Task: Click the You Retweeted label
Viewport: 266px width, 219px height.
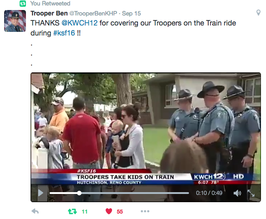Action: pos(50,3)
